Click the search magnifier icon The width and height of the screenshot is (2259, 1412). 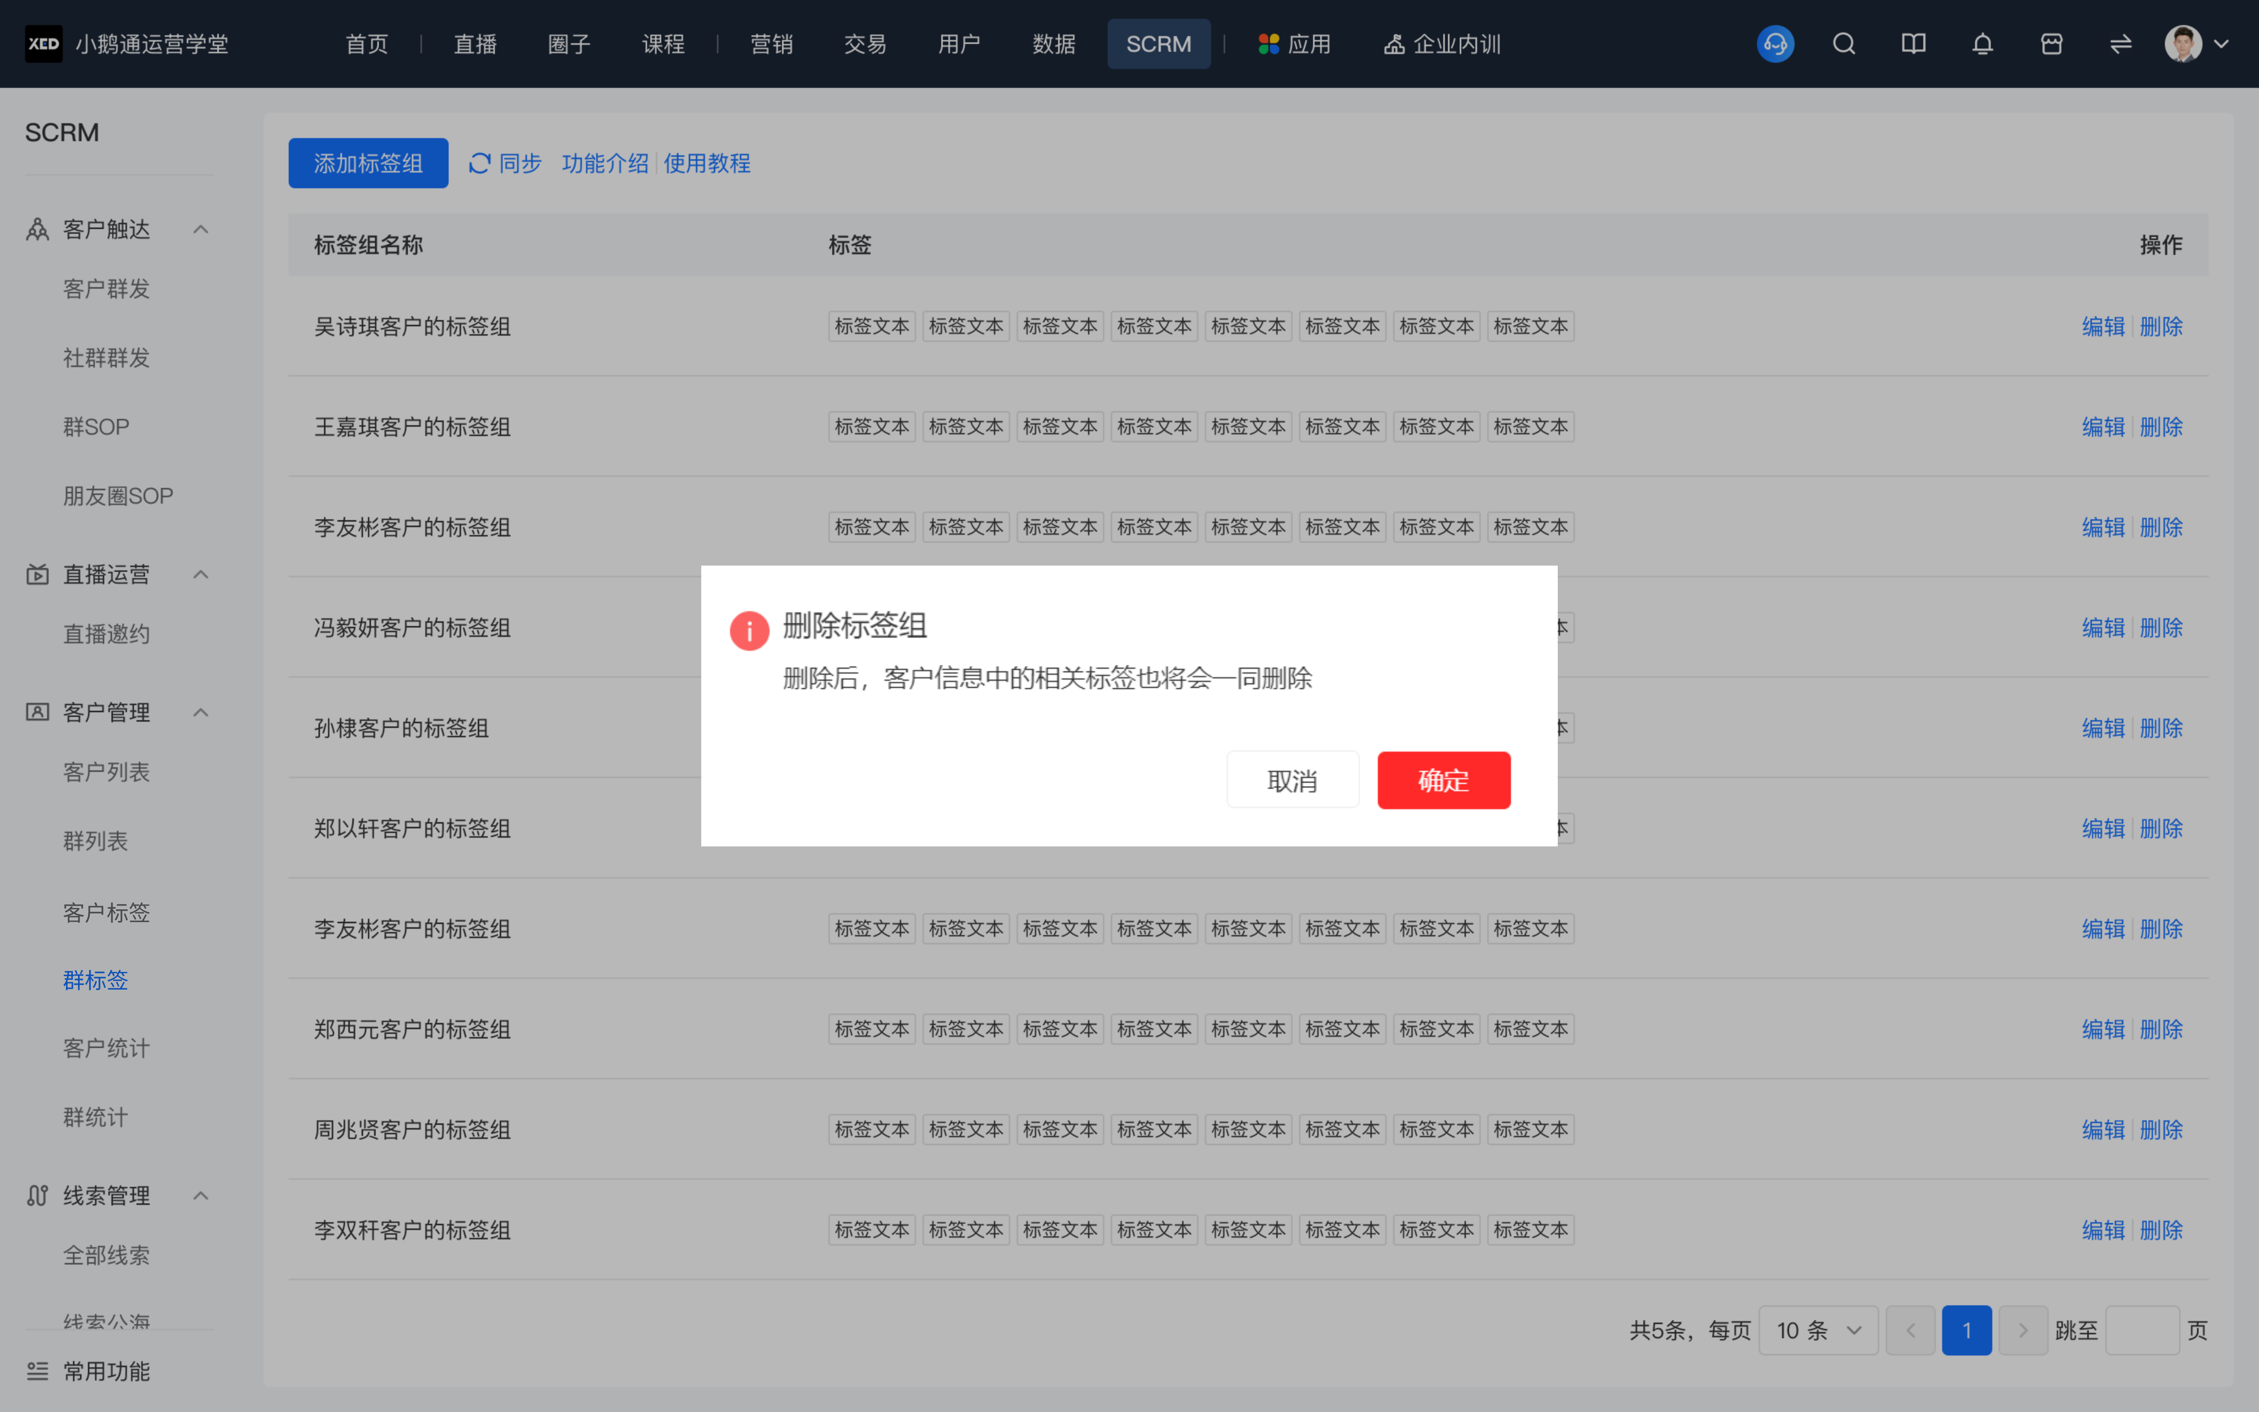1844,44
